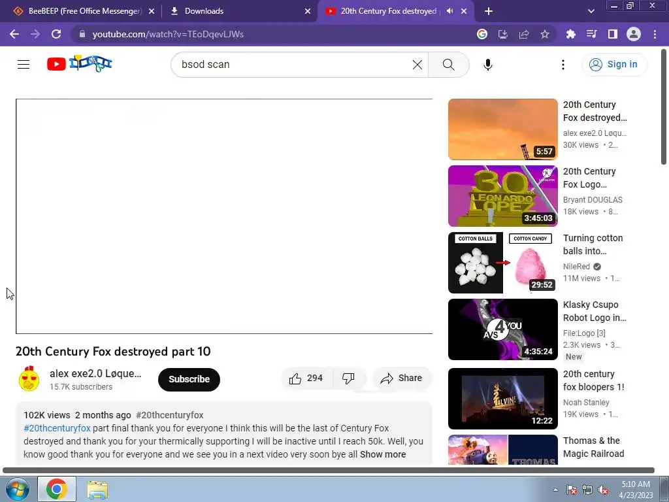Open the 30 Leonardo Lopez logo thumbnail
The height and width of the screenshot is (502, 669).
click(502, 196)
